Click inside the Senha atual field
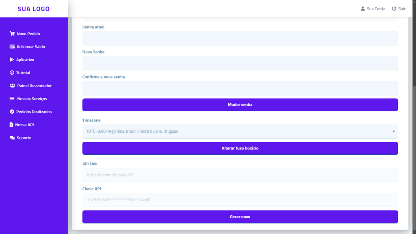416x234 pixels. pos(240,38)
